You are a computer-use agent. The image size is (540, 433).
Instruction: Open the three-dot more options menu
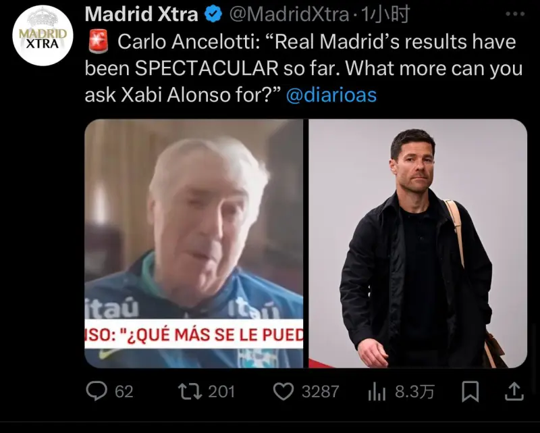coord(515,14)
